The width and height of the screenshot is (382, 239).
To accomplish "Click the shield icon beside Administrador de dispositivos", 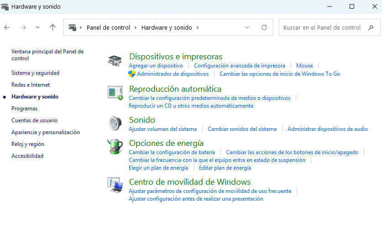I will tap(132, 74).
